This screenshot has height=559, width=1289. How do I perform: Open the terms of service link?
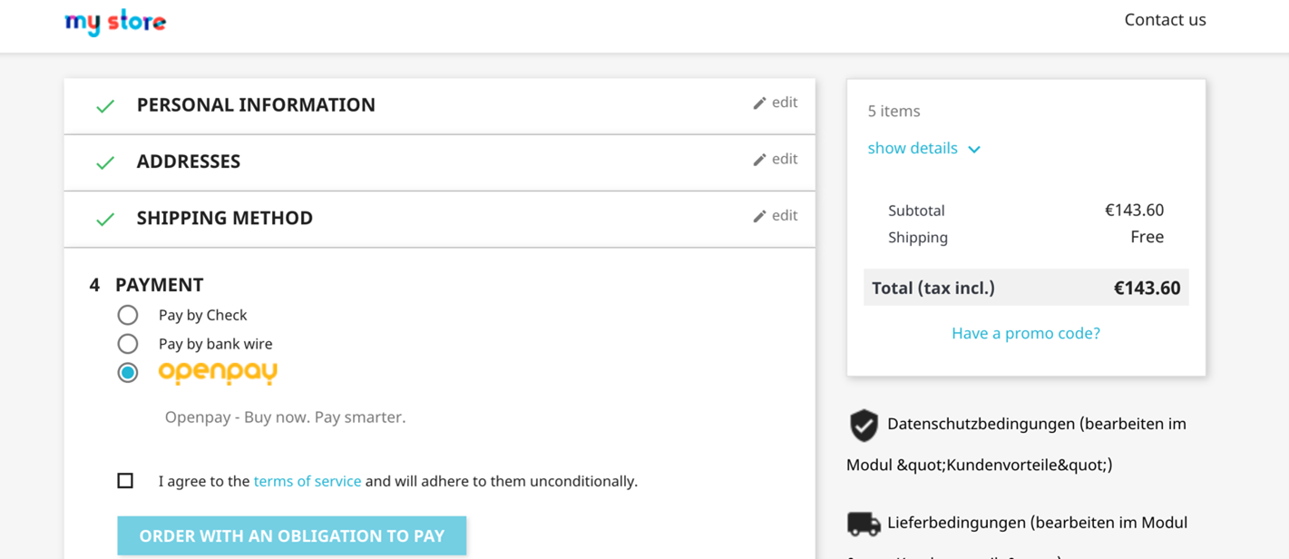coord(307,481)
